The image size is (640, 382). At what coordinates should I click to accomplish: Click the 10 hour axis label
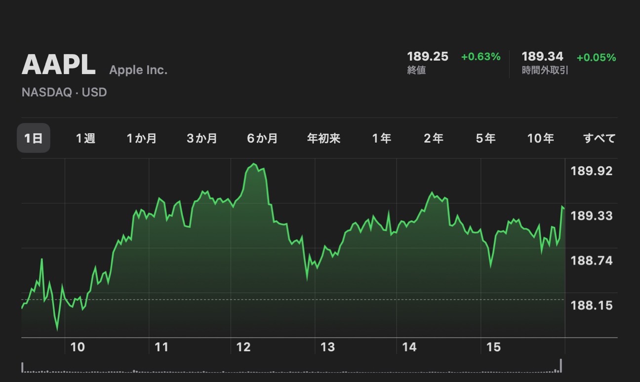(78, 347)
